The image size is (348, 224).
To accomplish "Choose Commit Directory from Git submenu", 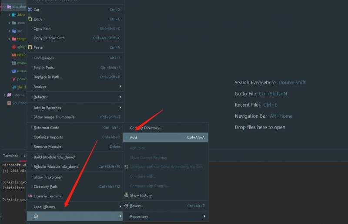I will point(166,128).
